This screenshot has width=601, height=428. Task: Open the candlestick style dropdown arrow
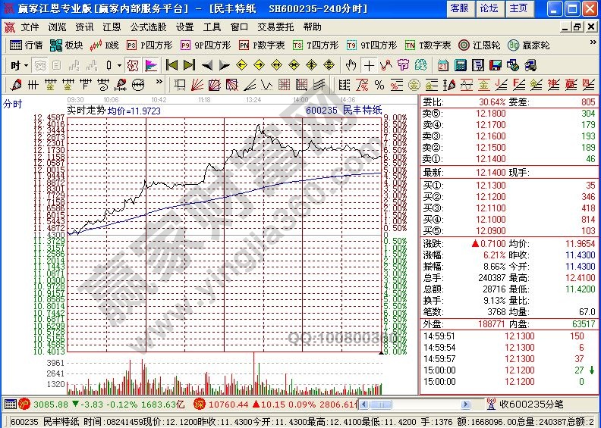pos(119,65)
